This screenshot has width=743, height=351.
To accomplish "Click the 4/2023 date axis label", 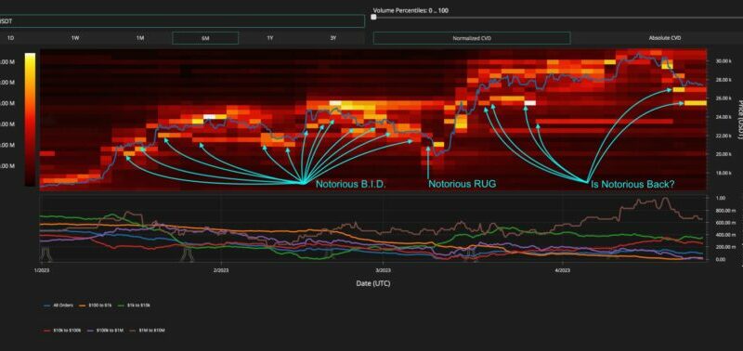I will point(563,271).
